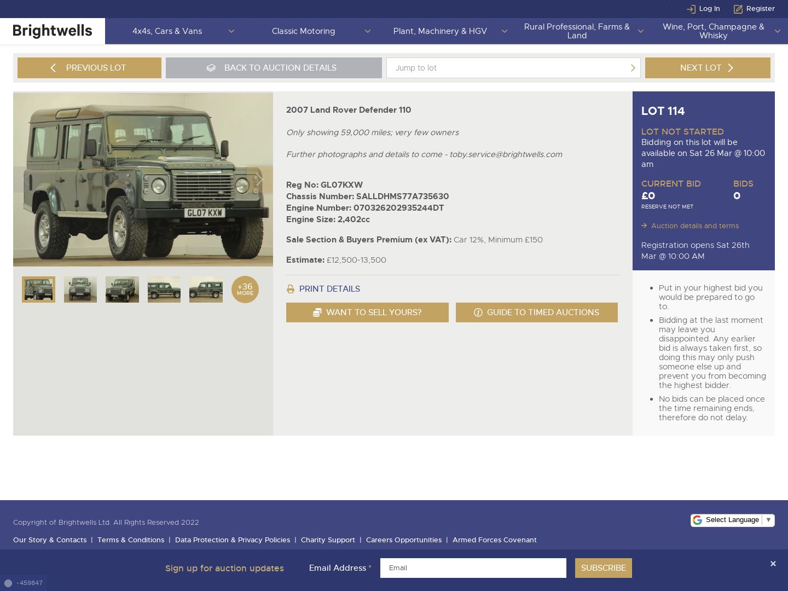
Task: Go to the Previous Lot
Action: pos(89,68)
